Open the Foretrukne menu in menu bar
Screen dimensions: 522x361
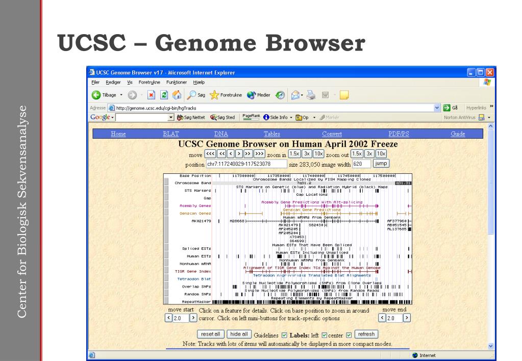pos(149,82)
